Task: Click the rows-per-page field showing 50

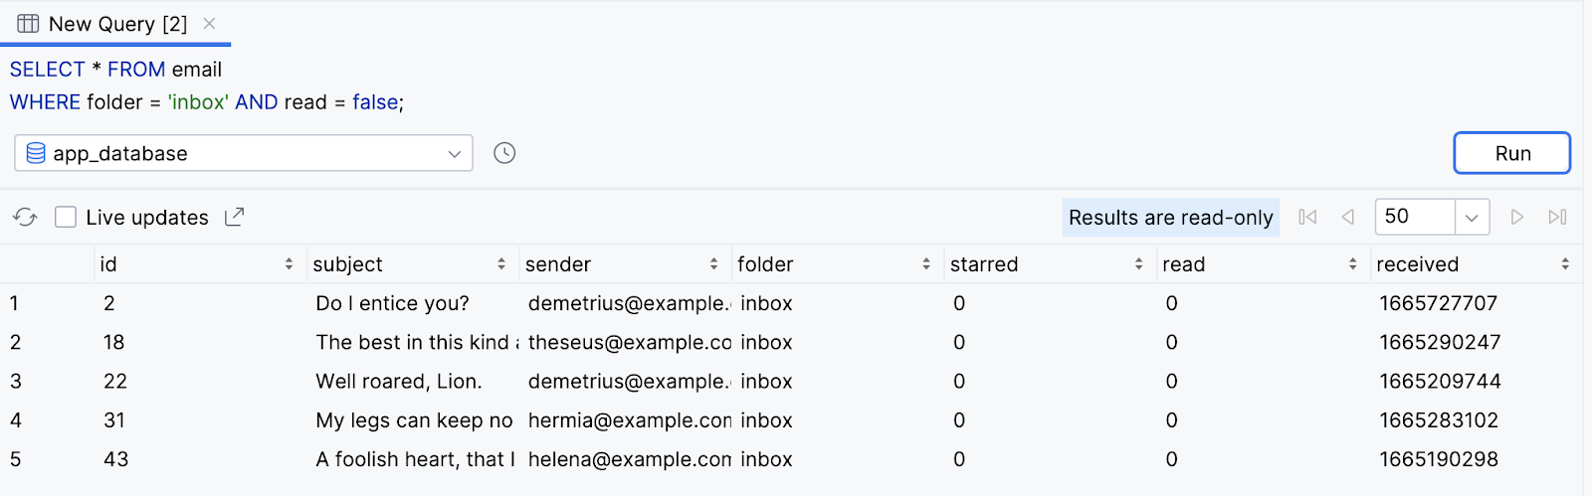Action: coord(1414,217)
